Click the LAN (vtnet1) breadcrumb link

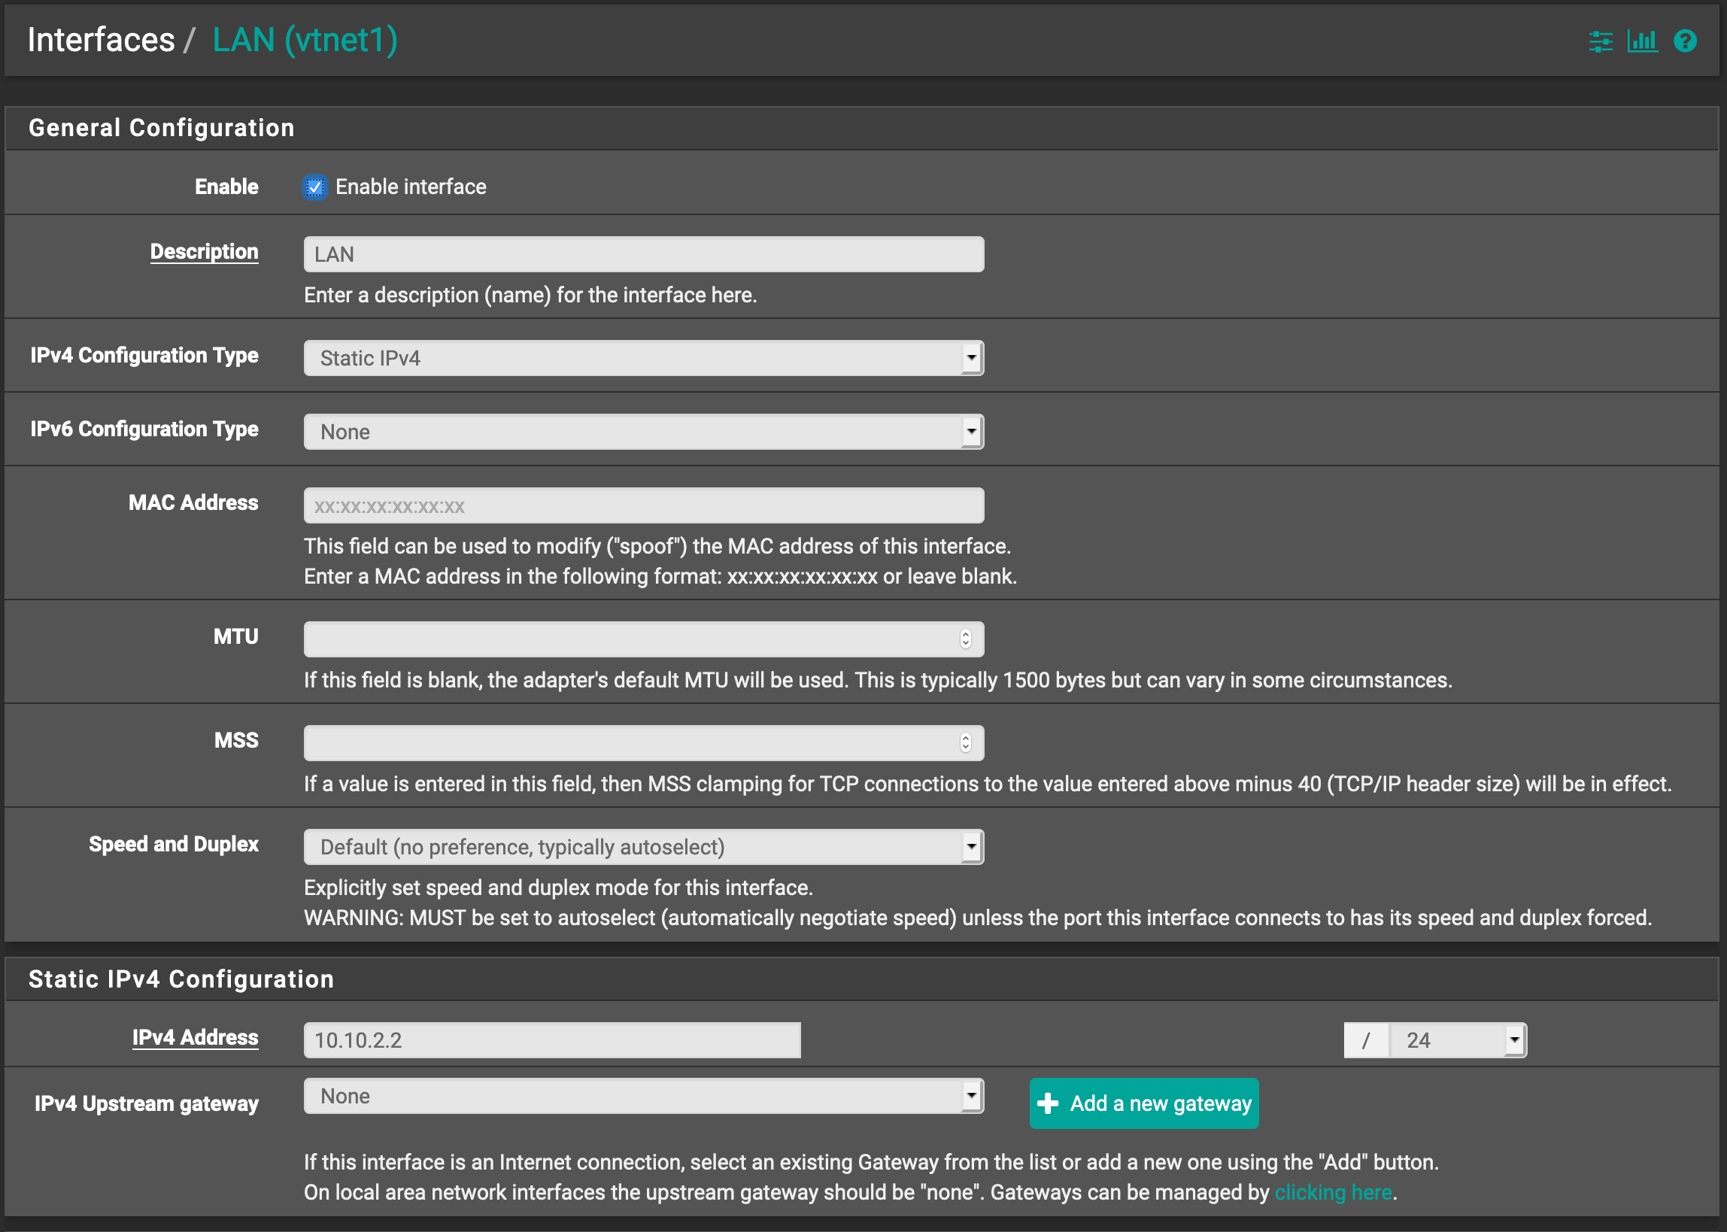click(305, 39)
